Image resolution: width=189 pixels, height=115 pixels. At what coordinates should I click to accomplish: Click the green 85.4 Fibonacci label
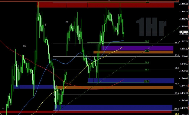click(147, 70)
